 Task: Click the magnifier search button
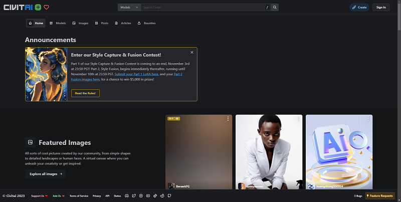275,7
